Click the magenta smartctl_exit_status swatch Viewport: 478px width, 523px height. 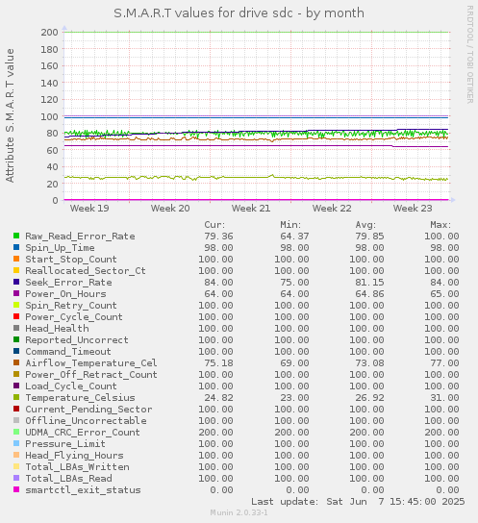16,489
